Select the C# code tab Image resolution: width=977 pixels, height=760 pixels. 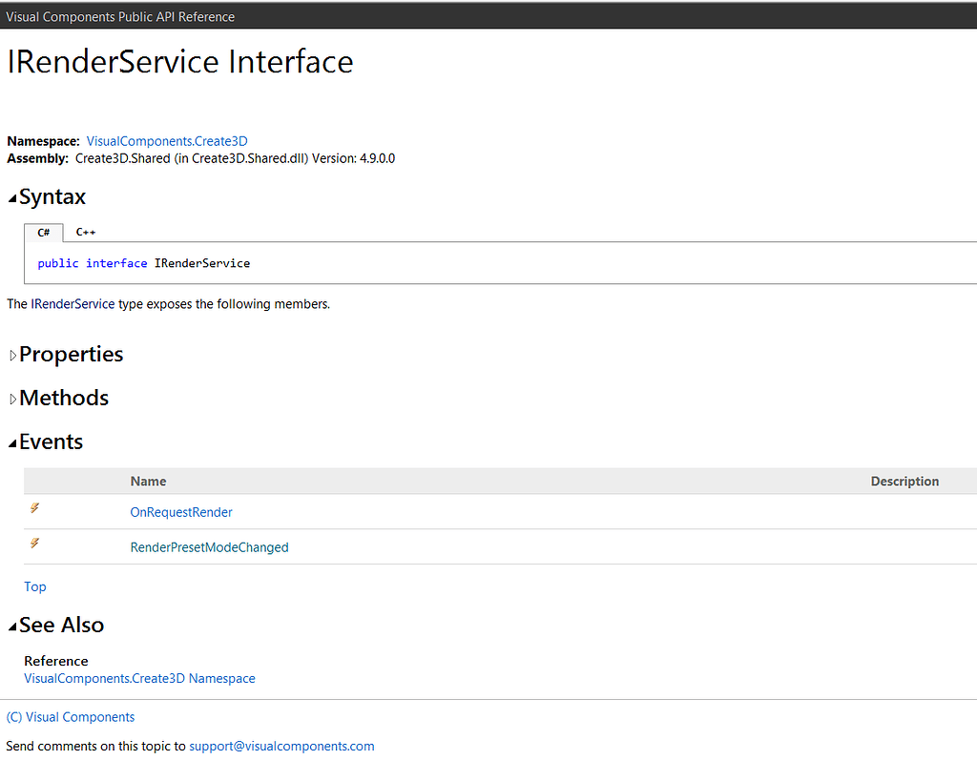pos(44,232)
